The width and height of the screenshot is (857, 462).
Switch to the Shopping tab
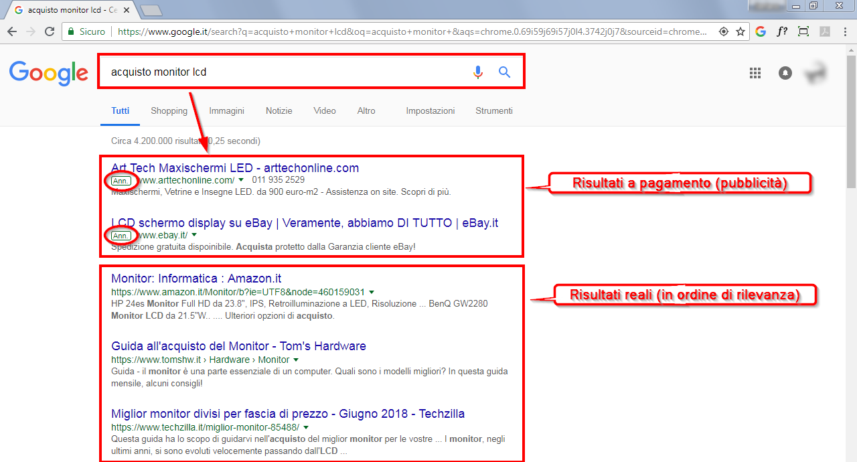(169, 111)
